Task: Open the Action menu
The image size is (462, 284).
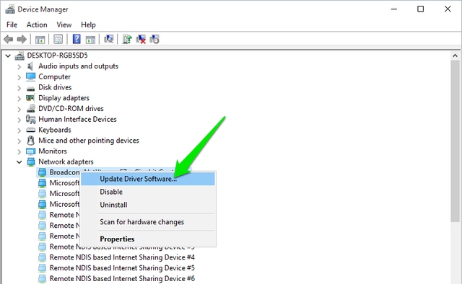Action: point(37,25)
